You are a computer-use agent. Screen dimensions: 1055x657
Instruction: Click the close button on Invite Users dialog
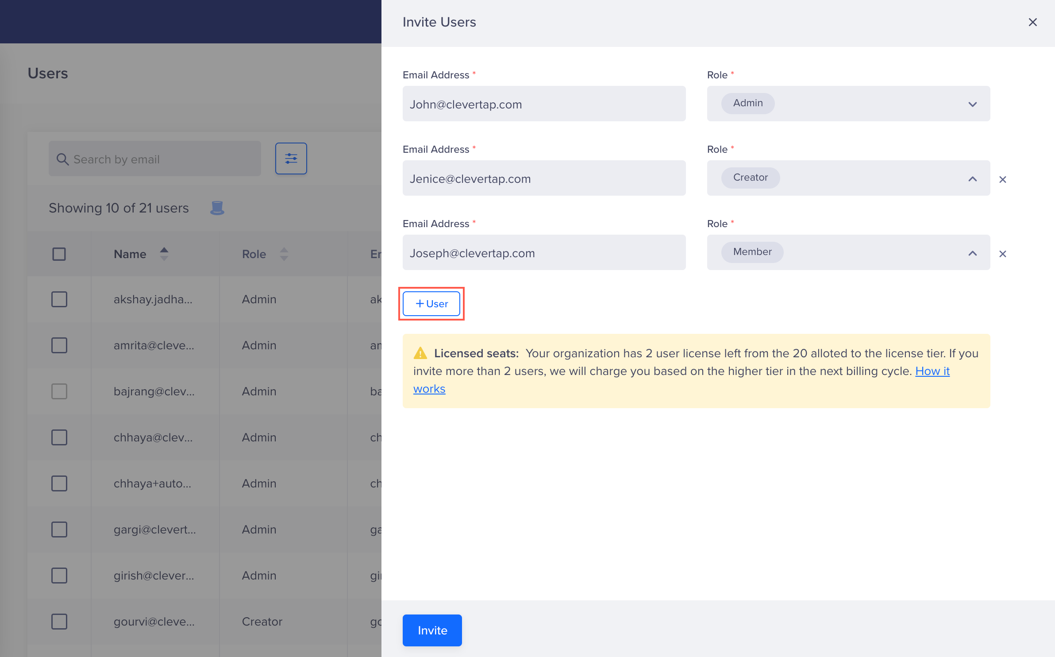pyautogui.click(x=1032, y=22)
